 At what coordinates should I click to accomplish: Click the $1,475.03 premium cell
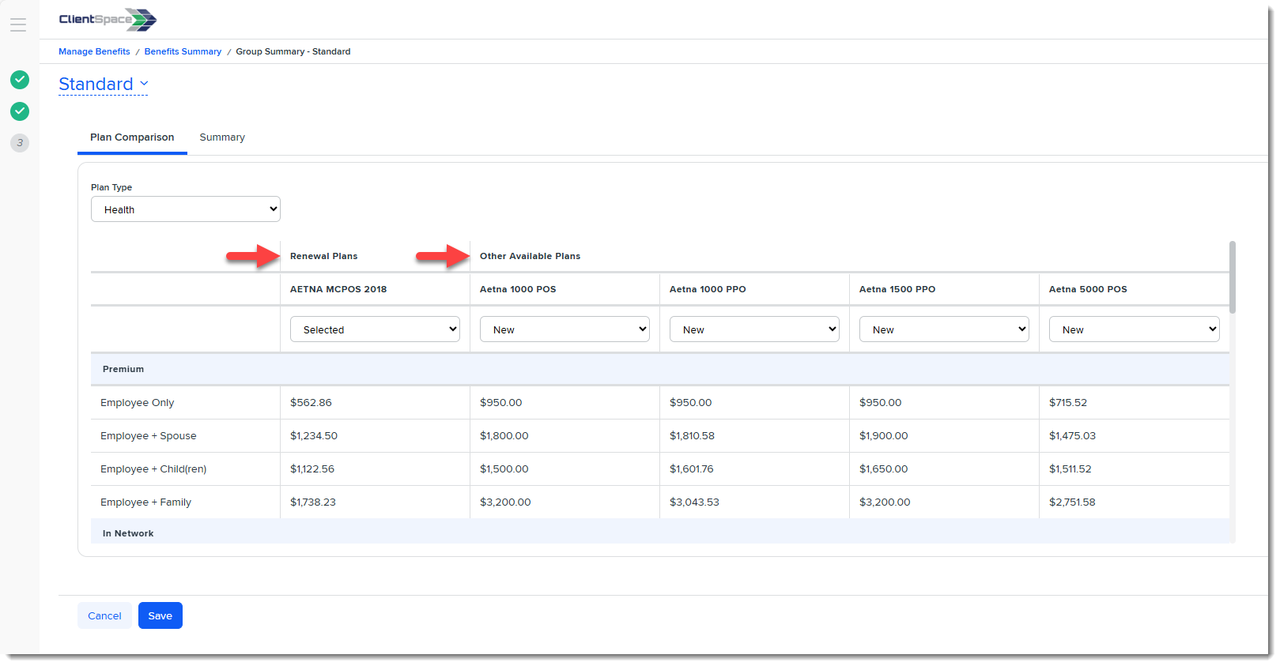1072,435
